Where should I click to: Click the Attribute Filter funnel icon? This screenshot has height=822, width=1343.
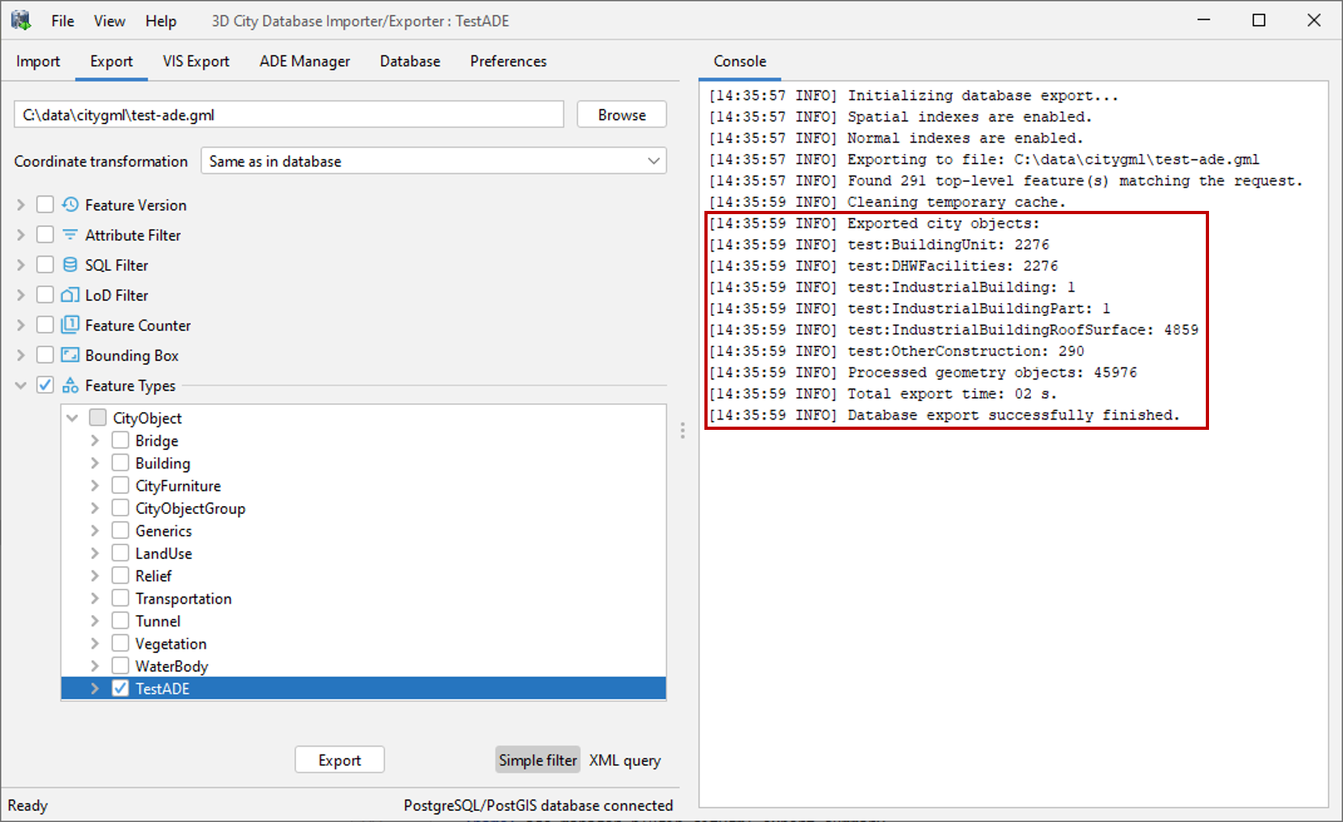(71, 235)
